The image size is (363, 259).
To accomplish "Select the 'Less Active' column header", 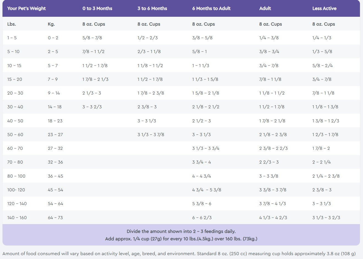I will pos(324,9).
